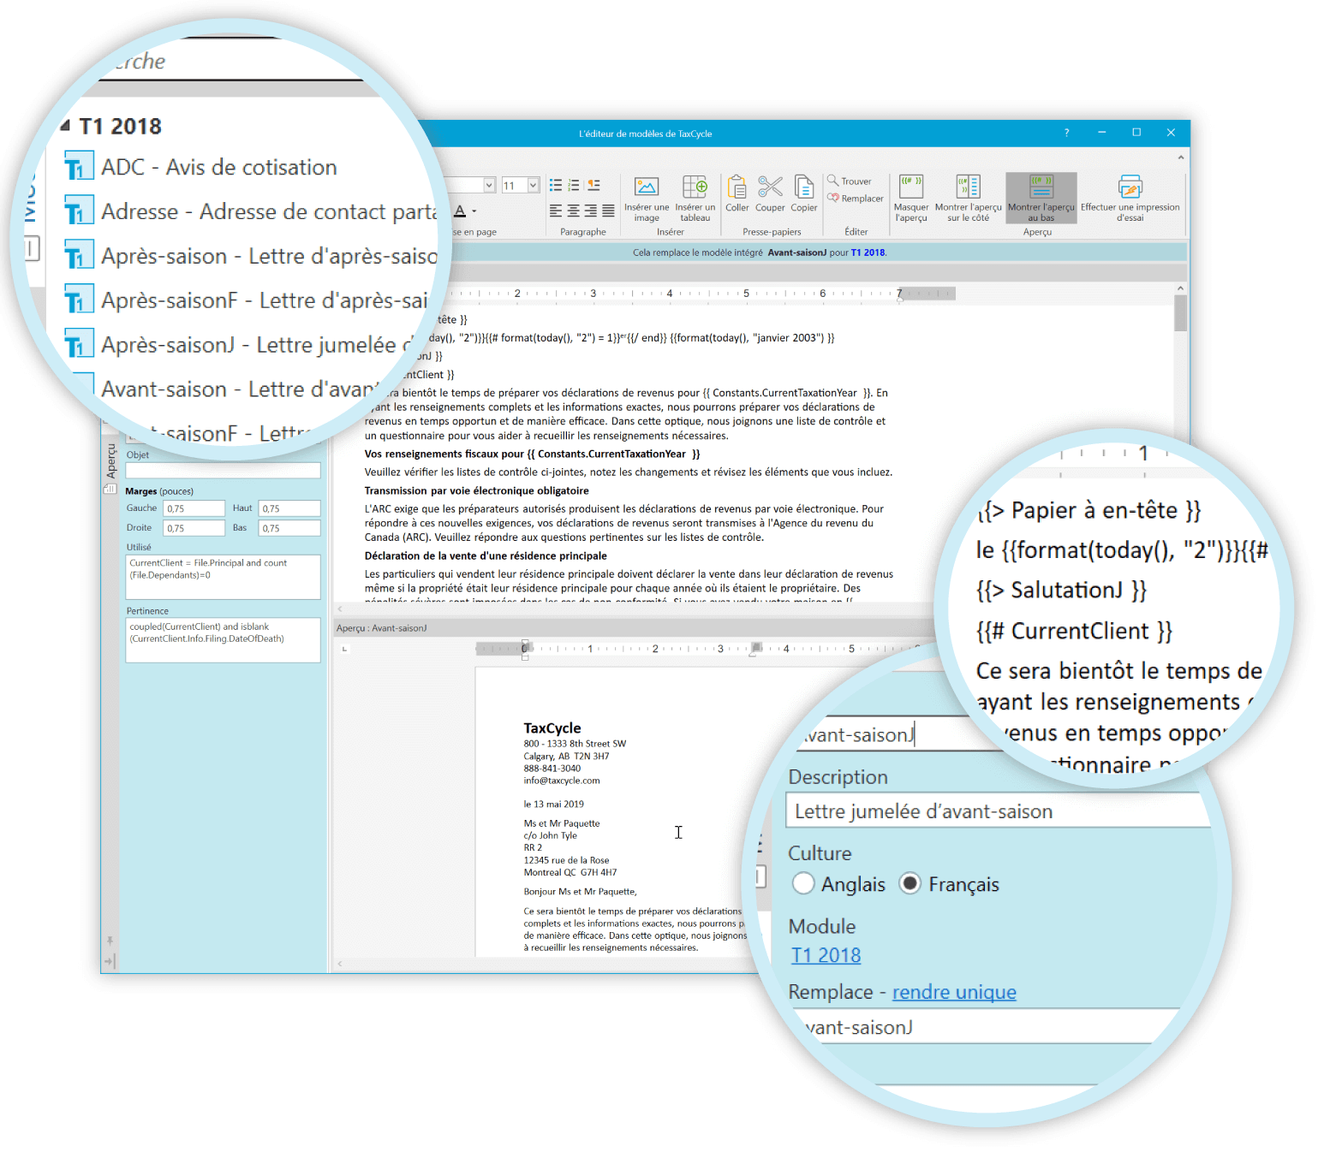Select Avant-saison - Lettre d'avant template

[240, 389]
